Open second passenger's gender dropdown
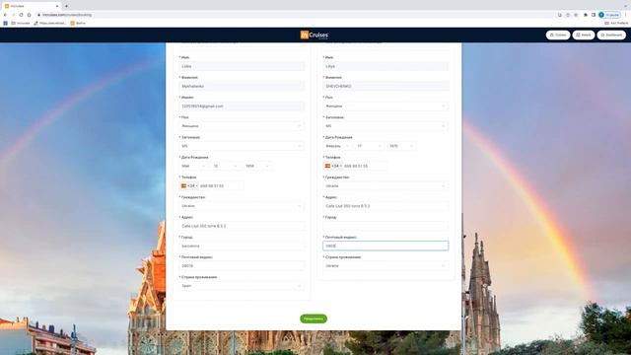Screen dimensions: 631x355 [x=386, y=106]
